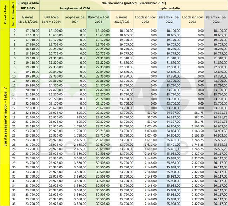This screenshot has height=206, width=228.
Task: Click the 'LoopbaanToel 2022' column header
Action: (146, 19)
